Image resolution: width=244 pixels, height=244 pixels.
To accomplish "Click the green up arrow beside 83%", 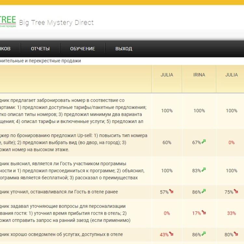I will click(204, 169).
